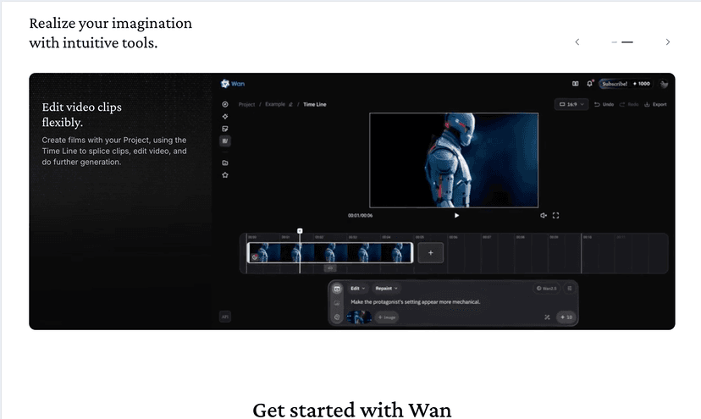Go to Project breadcrumb
Screen dimensions: 701x419
click(x=246, y=104)
